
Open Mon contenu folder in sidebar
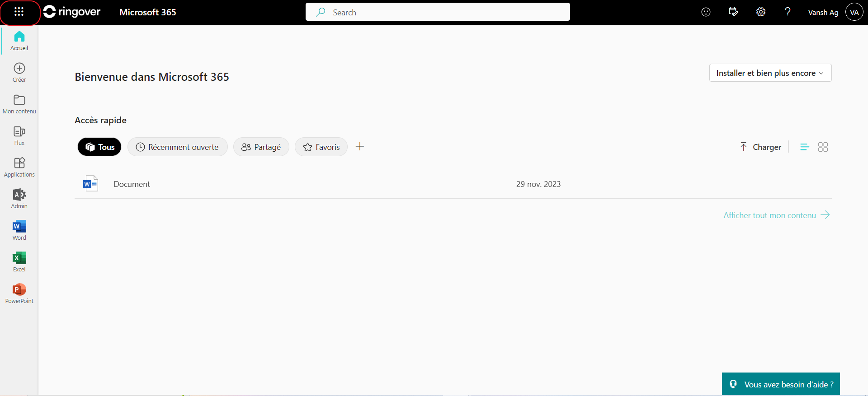(x=19, y=104)
